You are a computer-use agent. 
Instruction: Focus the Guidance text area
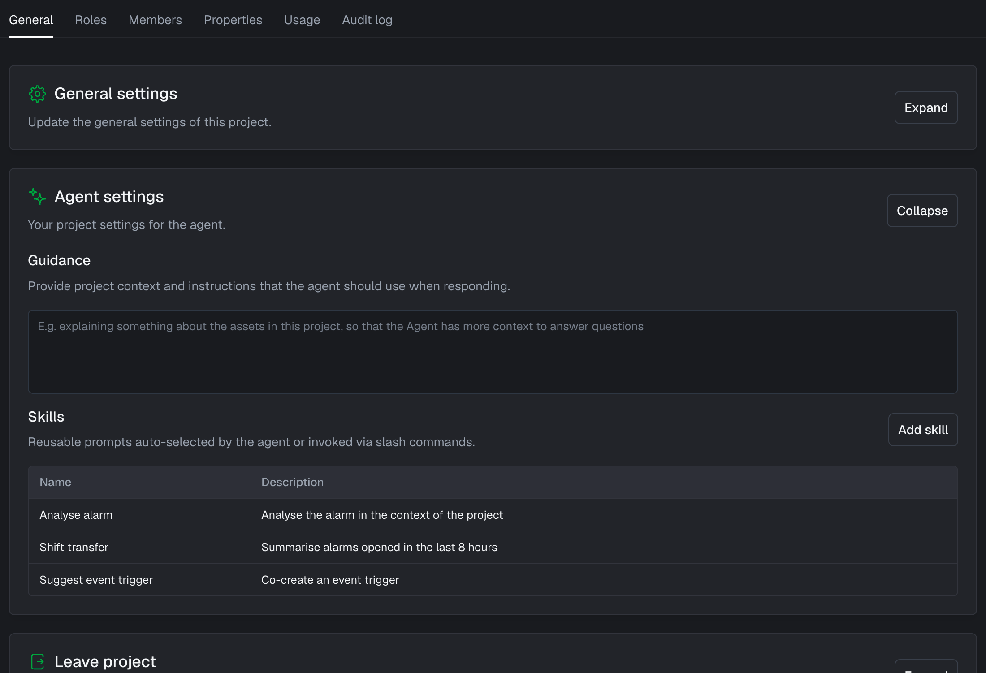click(493, 352)
